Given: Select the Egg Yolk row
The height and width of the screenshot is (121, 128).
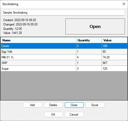Looking at the screenshot, I should coord(64,52).
